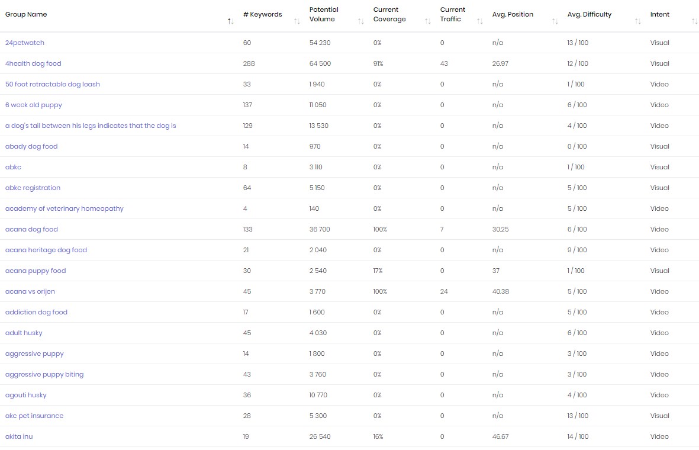Viewport: 699px width, 450px height.
Task: Click the Avg. Difficulty column header
Action: pyautogui.click(x=590, y=14)
